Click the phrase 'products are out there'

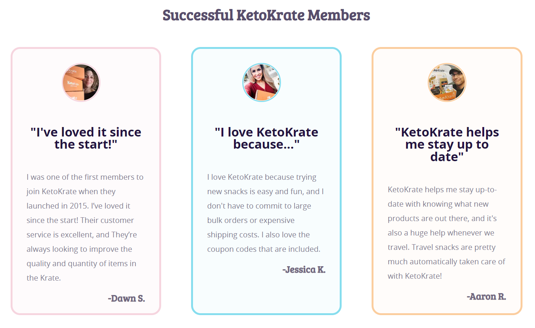(428, 218)
